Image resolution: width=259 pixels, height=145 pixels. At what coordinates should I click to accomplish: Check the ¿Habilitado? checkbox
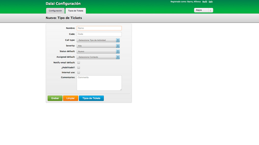pyautogui.click(x=79, y=68)
